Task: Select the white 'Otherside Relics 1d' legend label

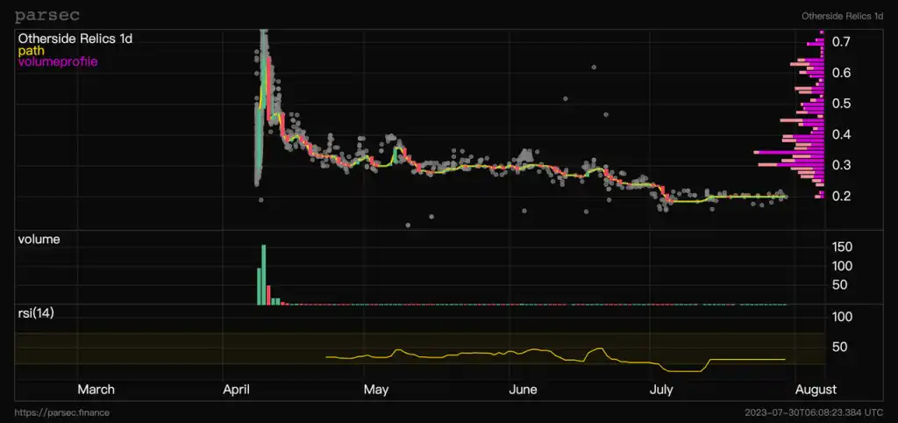Action: pos(75,39)
